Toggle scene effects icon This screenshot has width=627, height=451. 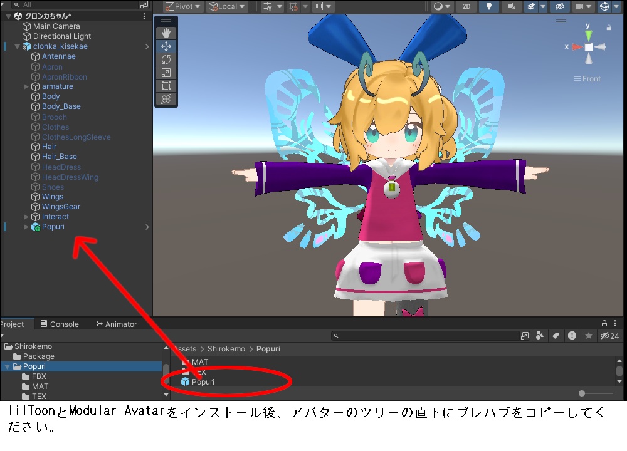(530, 6)
